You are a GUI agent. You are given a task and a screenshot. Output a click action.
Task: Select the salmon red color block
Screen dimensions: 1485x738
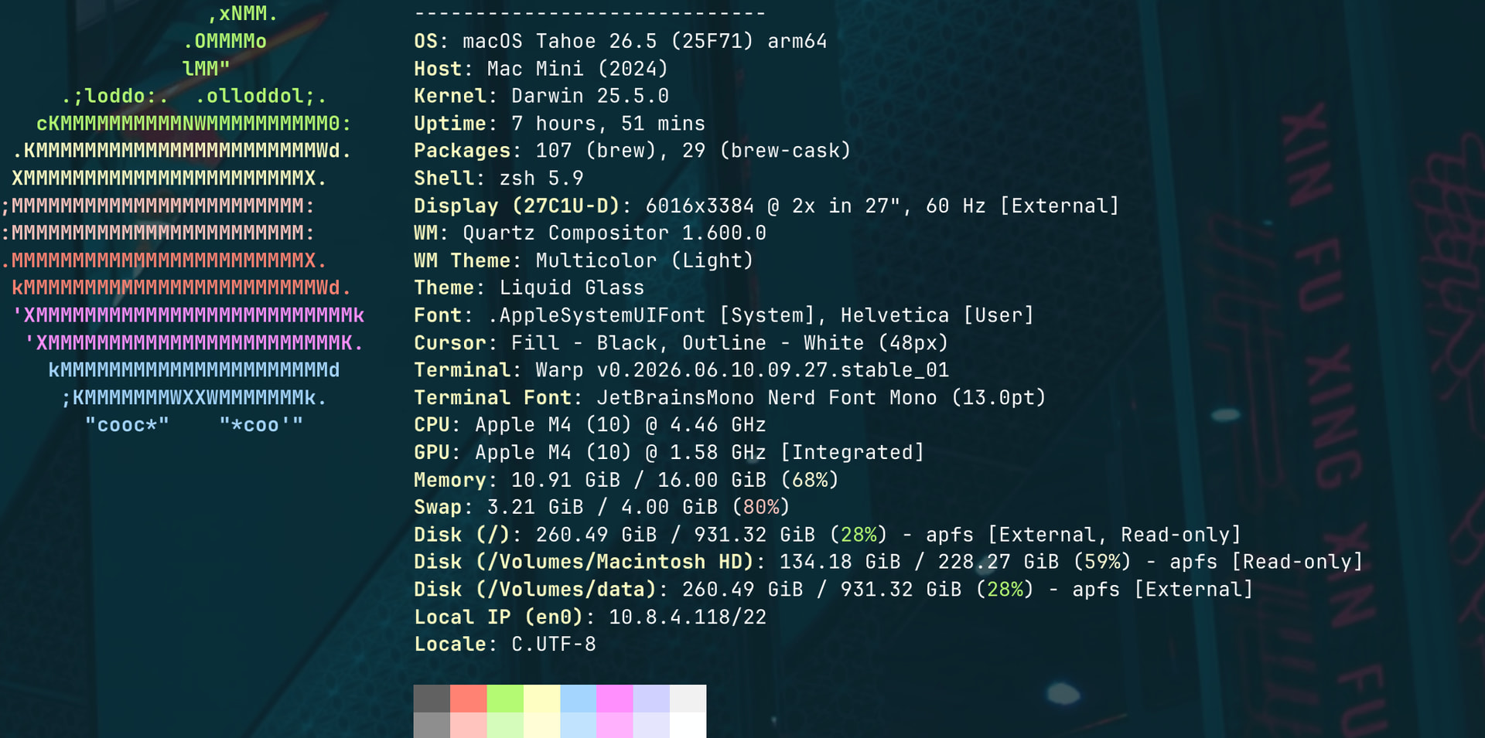(468, 698)
